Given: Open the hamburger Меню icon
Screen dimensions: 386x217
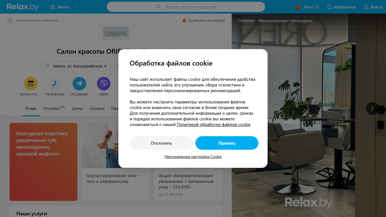Looking at the screenshot, I should click(x=53, y=7).
